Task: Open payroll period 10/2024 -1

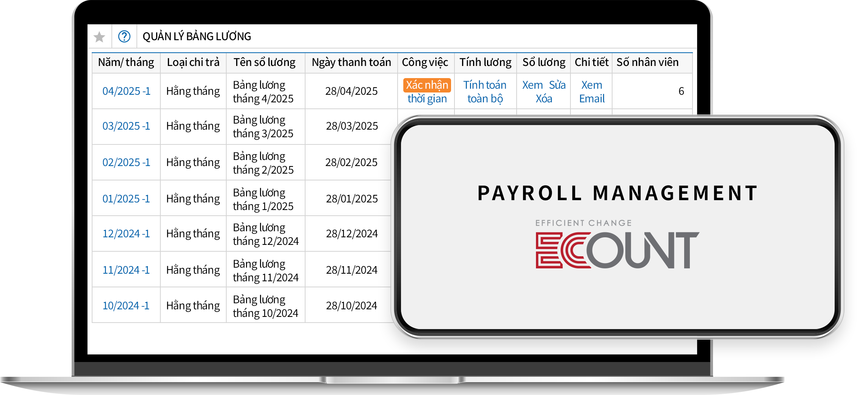Action: [126, 306]
